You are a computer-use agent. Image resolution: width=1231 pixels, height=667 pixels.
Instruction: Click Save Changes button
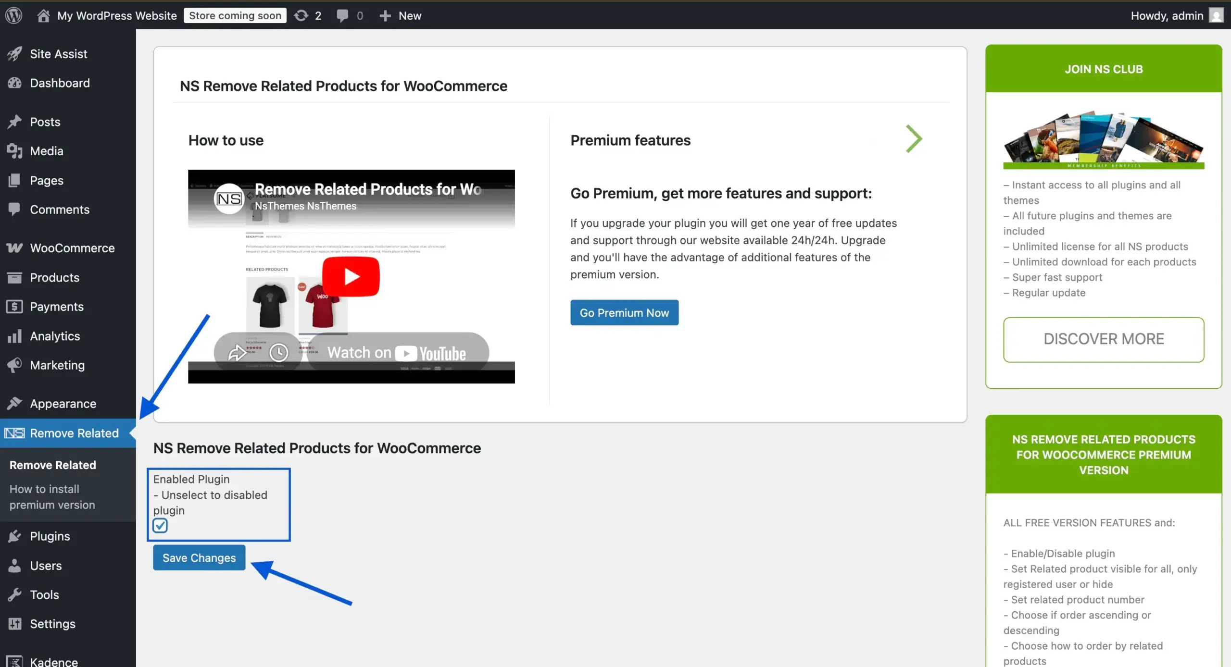(199, 557)
